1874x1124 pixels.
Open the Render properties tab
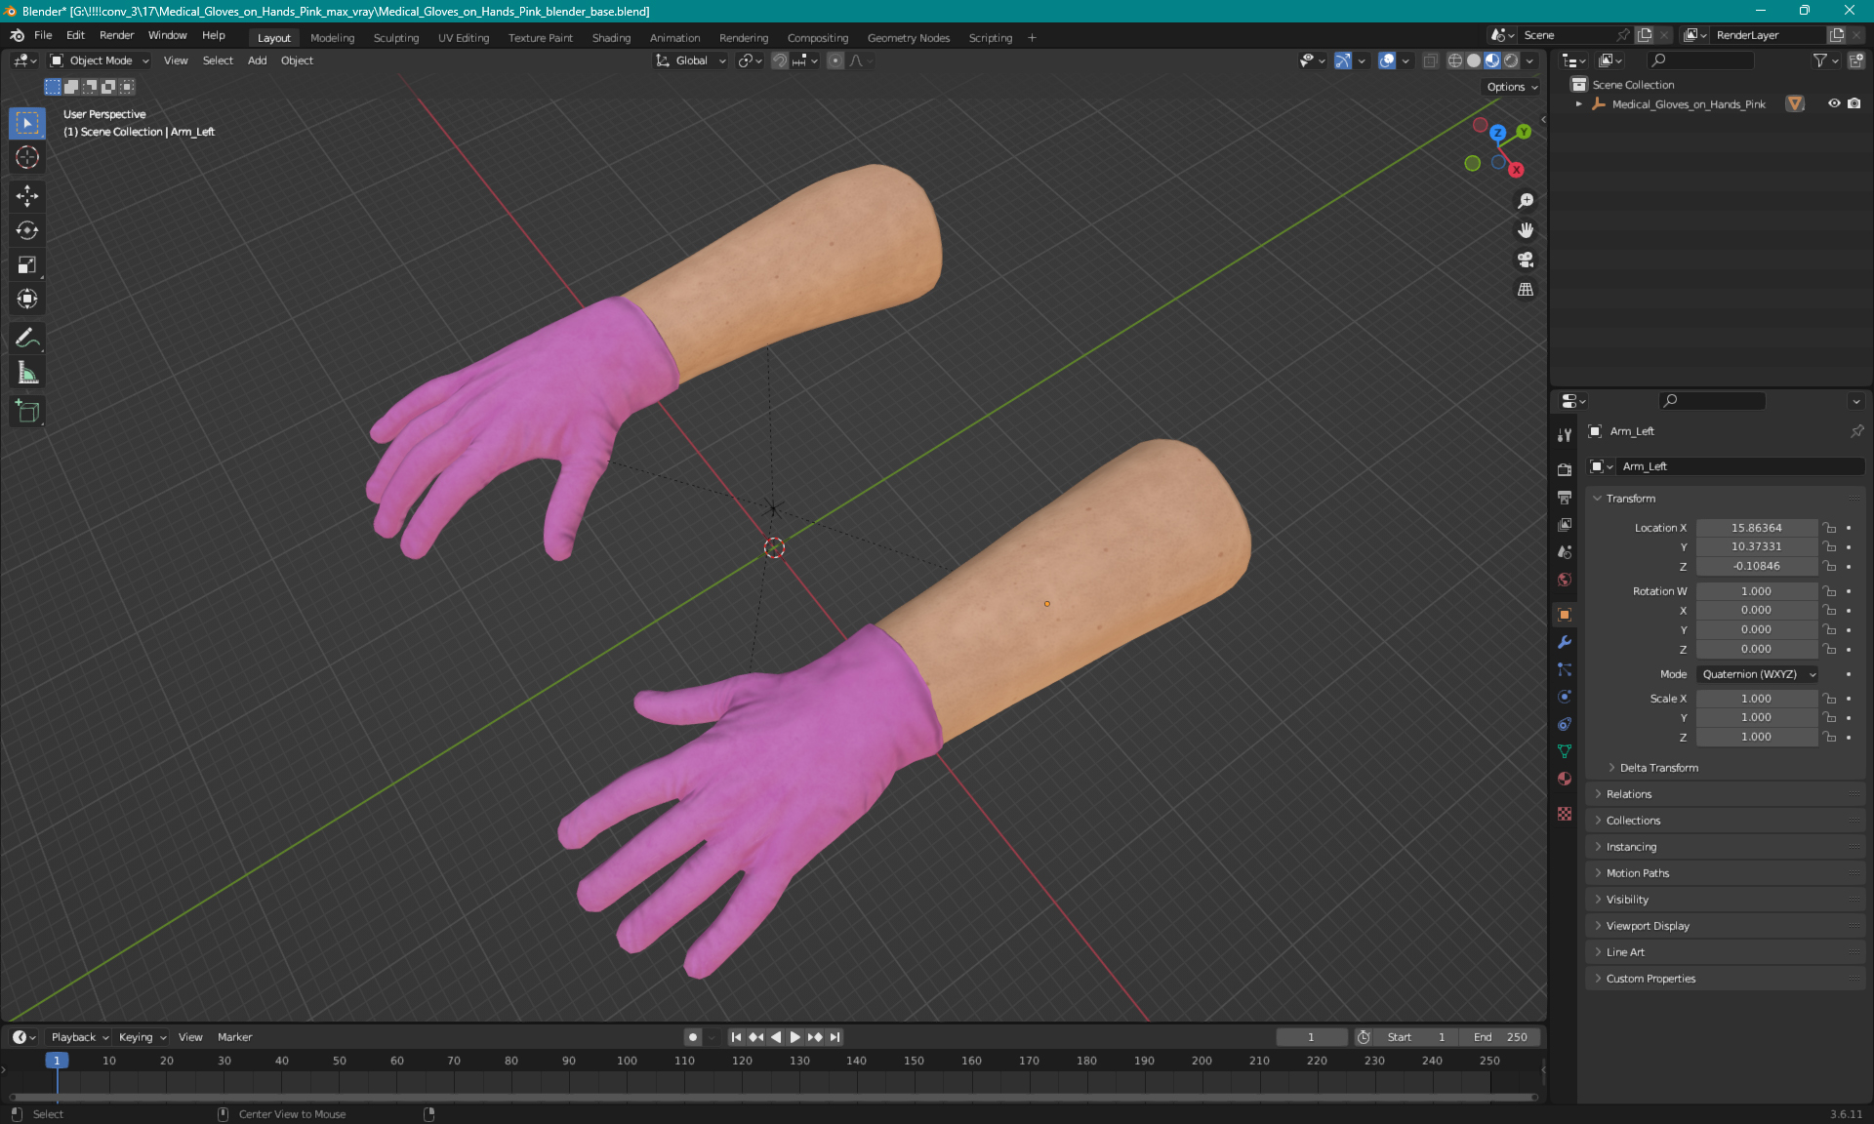[x=1565, y=469]
